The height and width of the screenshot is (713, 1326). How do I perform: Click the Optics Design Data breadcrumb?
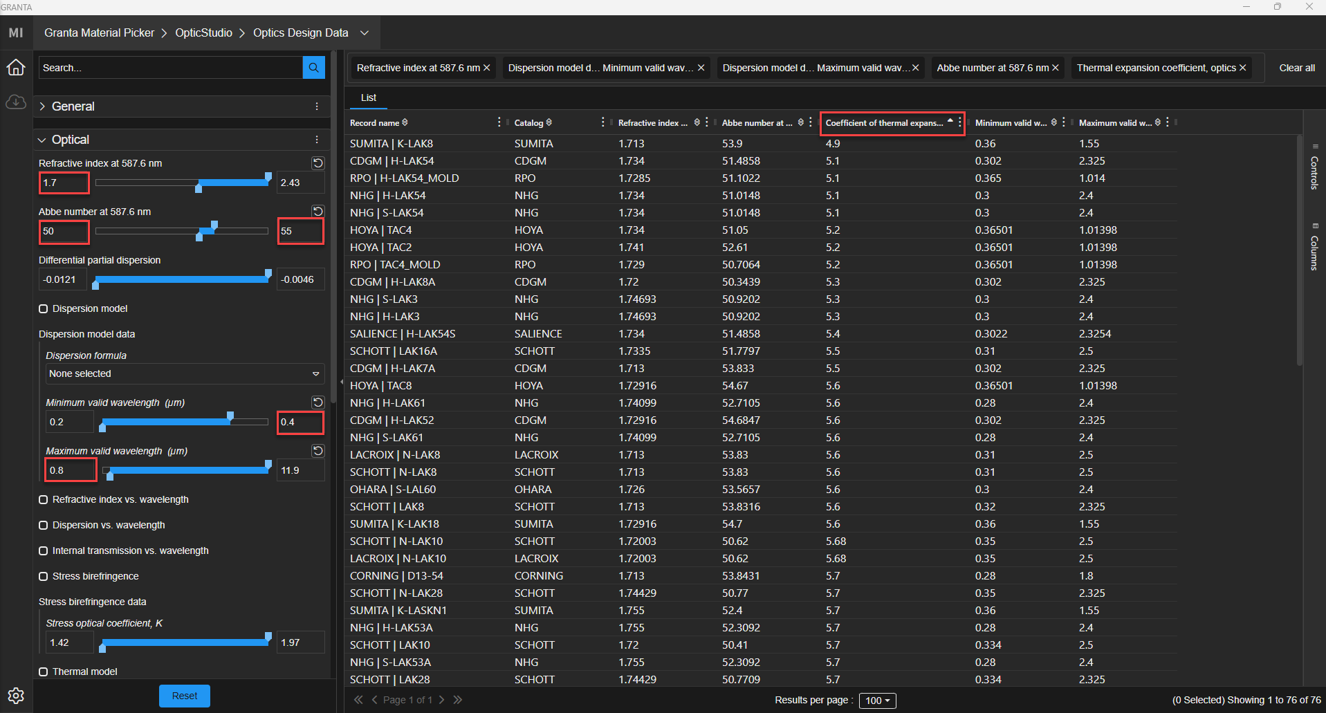(x=301, y=33)
